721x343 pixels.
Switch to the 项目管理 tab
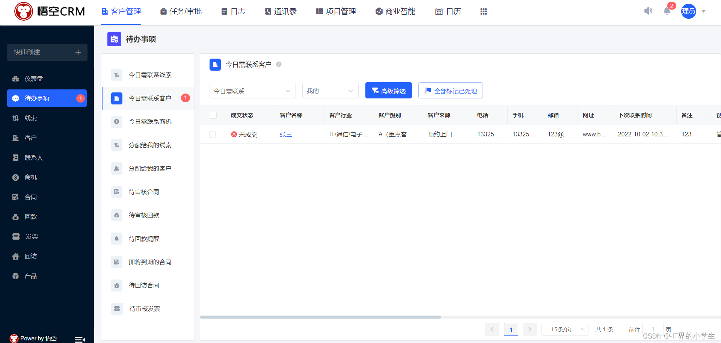336,12
